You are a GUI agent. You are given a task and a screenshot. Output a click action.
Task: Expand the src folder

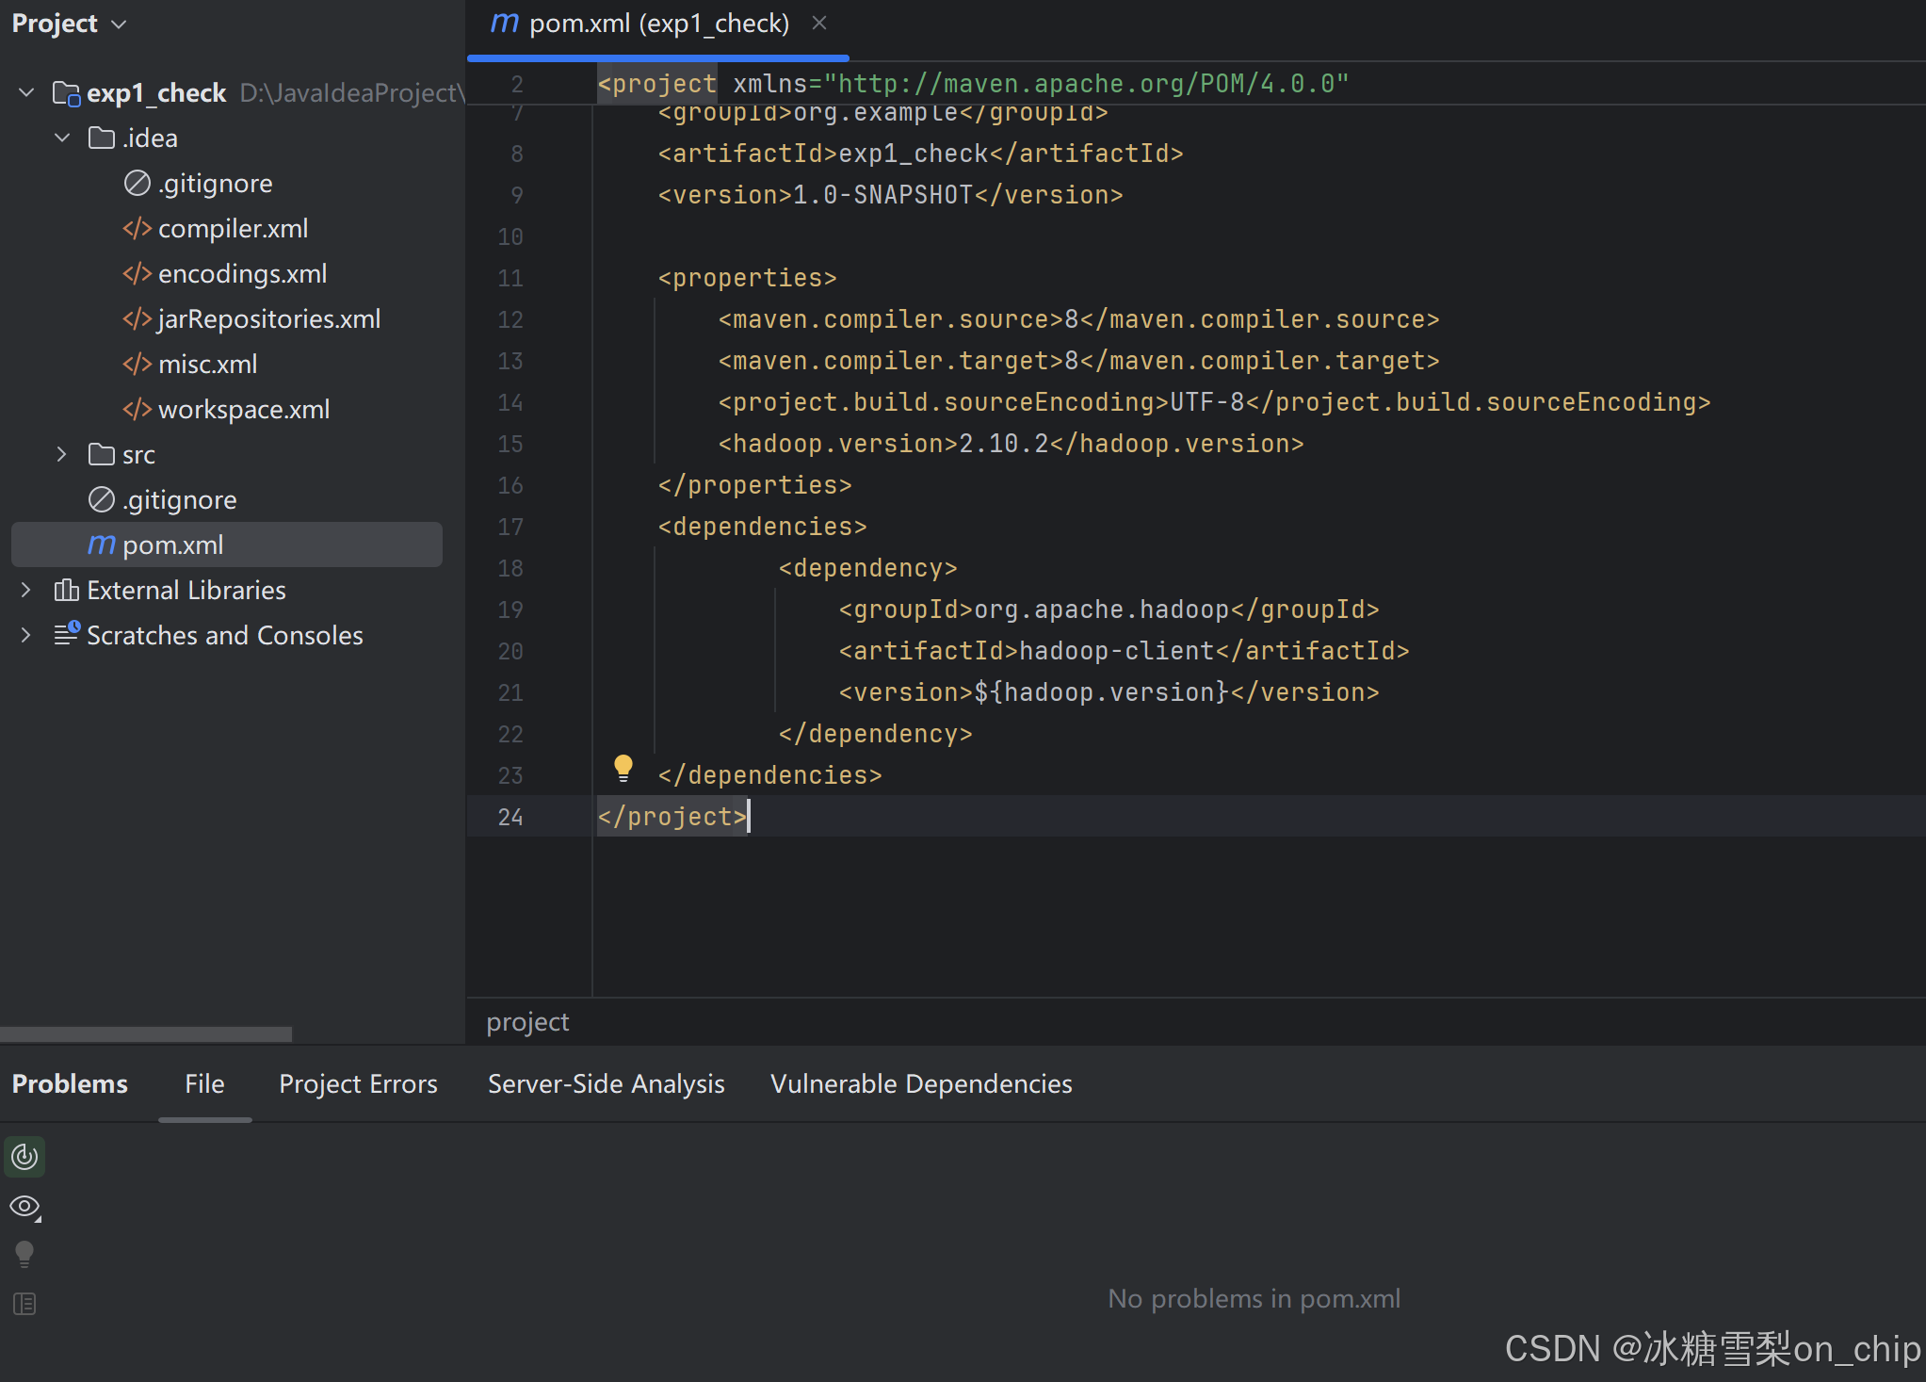point(61,454)
